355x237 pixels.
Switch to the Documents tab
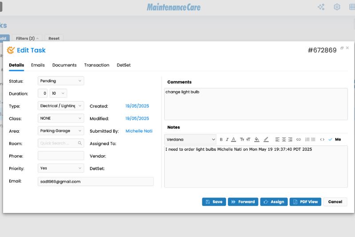[64, 65]
